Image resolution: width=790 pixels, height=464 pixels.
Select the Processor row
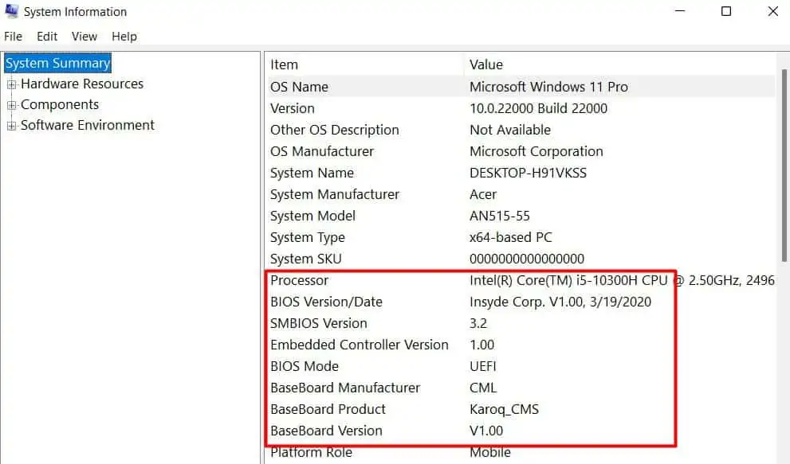pos(520,280)
